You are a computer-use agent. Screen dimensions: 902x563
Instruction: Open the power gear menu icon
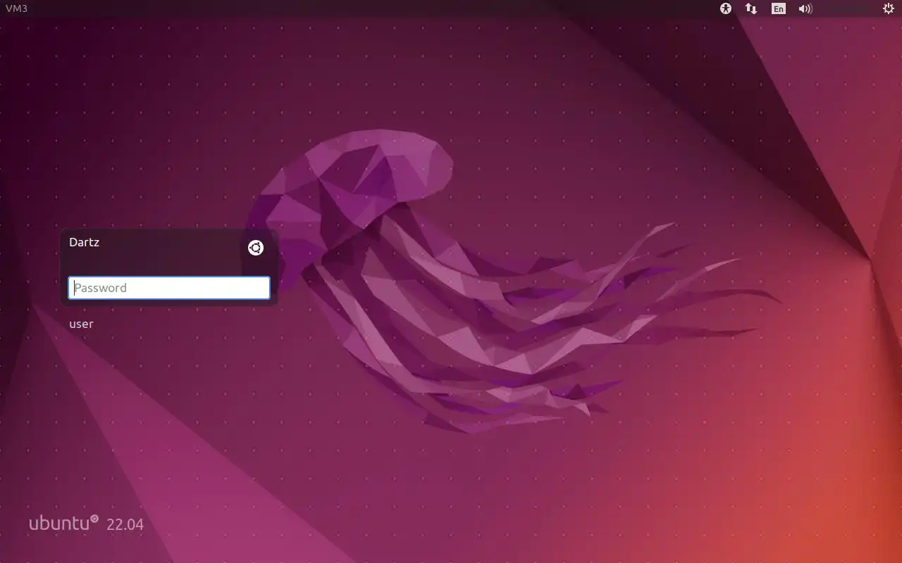coord(888,8)
